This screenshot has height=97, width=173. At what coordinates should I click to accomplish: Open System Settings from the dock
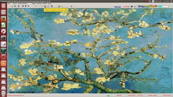coord(4,32)
